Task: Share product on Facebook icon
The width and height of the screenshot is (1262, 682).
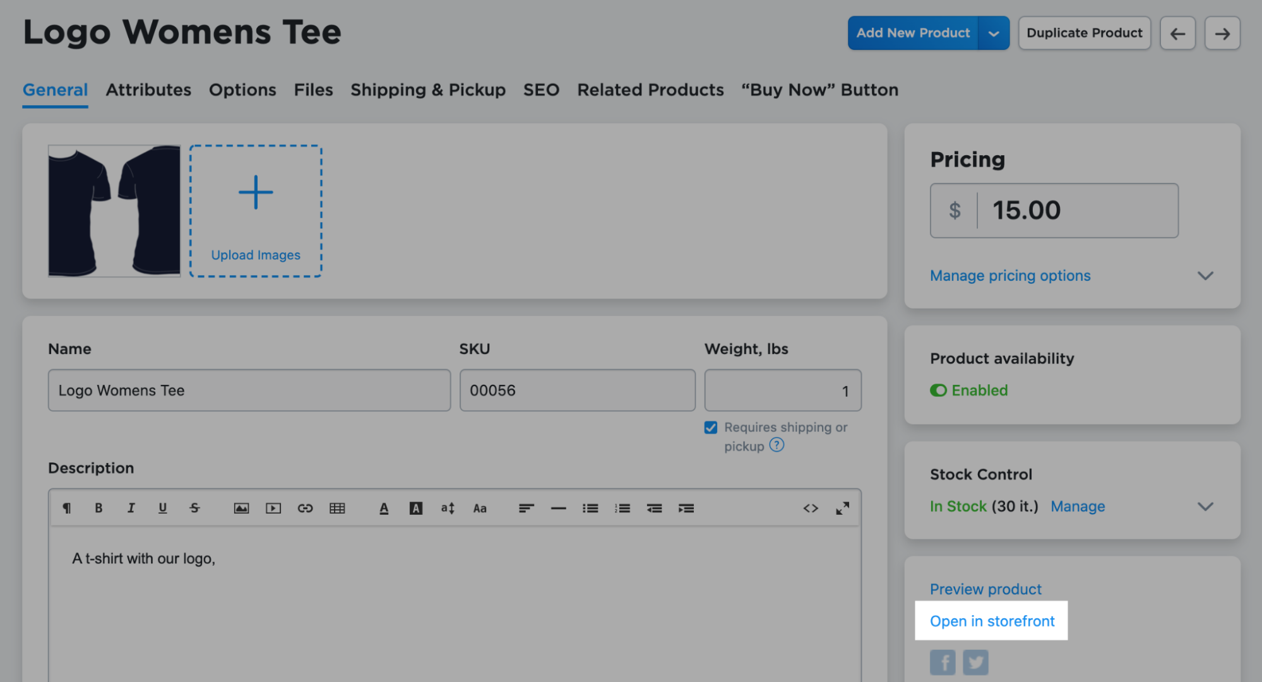Action: tap(943, 662)
